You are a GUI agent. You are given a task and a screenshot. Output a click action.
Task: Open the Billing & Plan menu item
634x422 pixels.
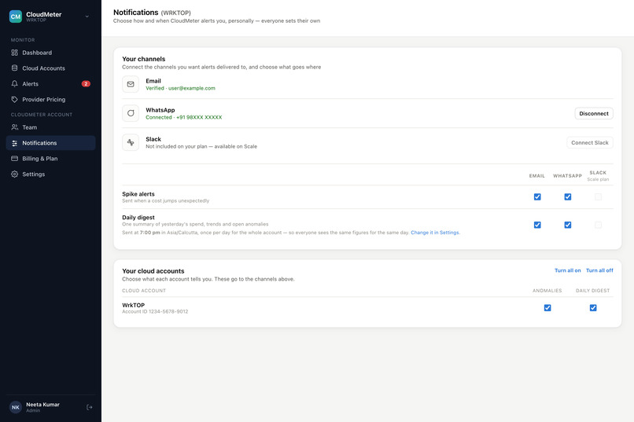(50, 159)
